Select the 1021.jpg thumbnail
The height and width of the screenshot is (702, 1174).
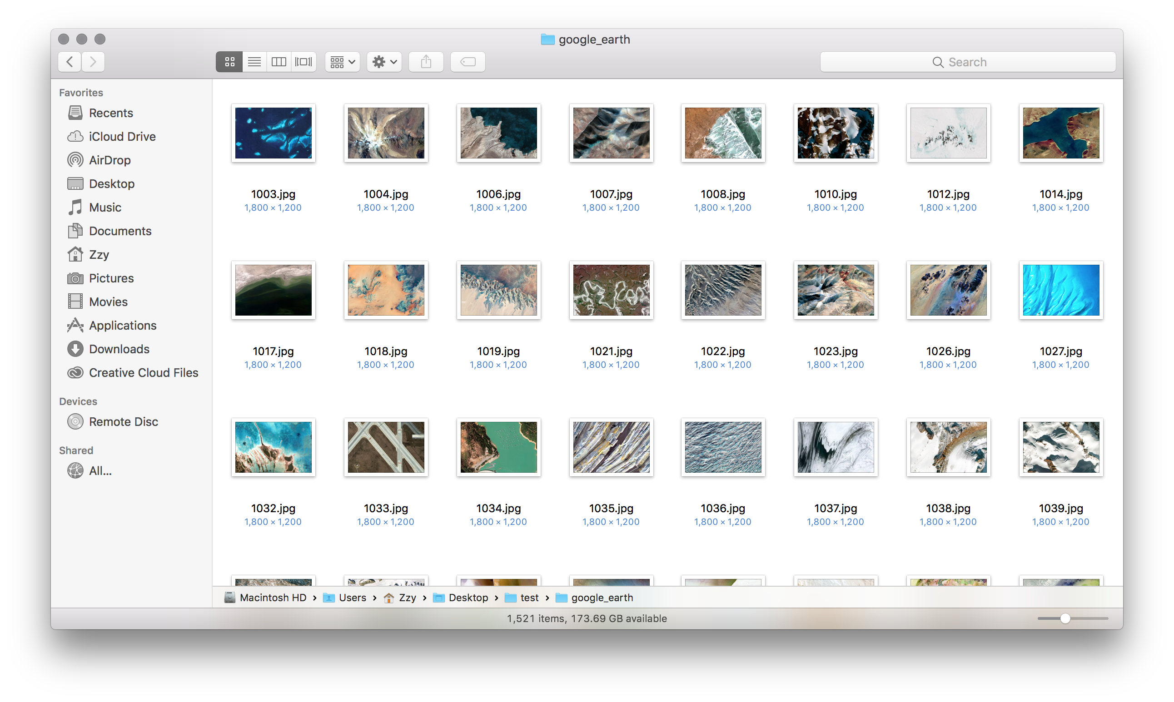pos(612,290)
